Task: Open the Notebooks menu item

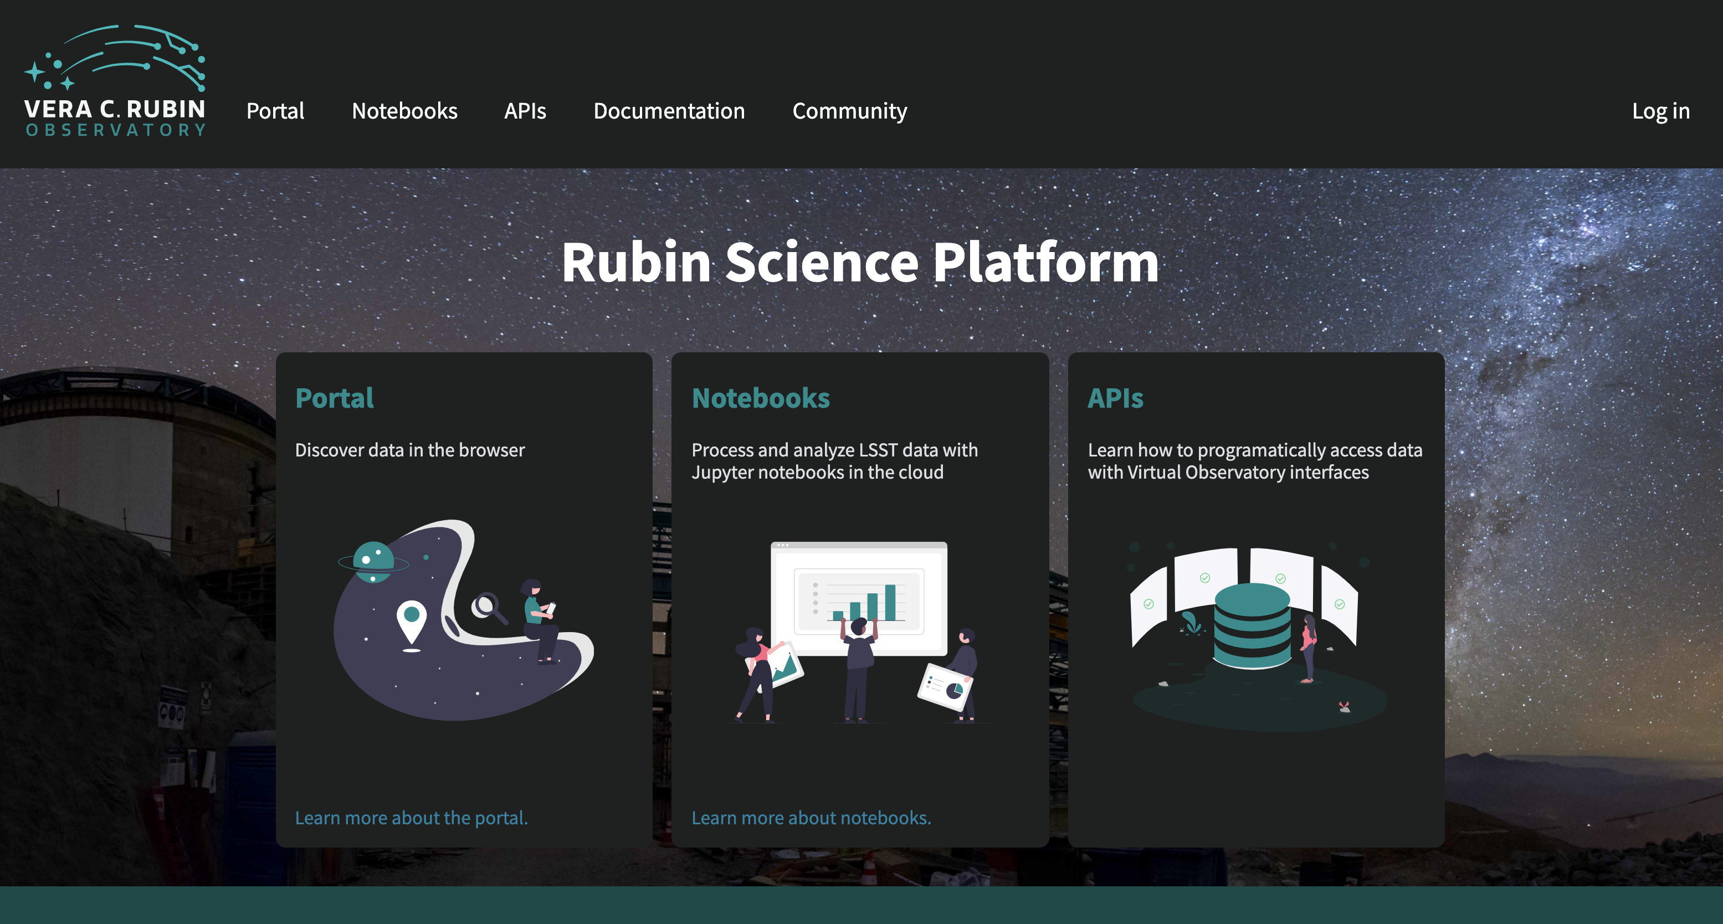Action: click(404, 112)
